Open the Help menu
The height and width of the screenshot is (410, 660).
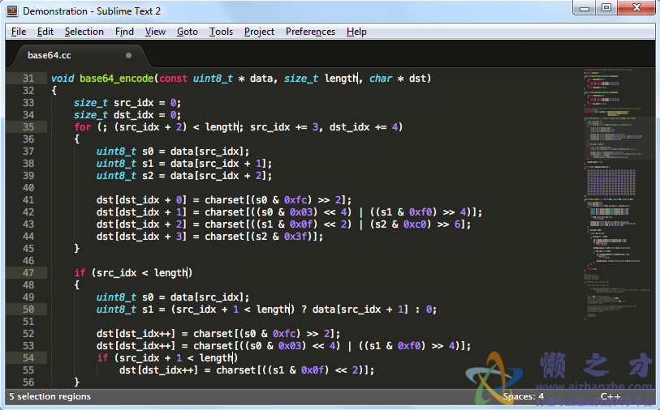point(356,32)
